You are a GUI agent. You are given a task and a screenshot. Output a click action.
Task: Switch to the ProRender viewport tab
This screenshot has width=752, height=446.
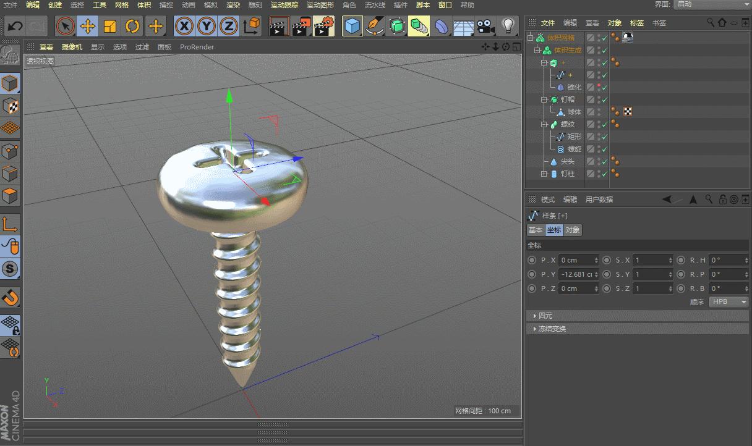[197, 47]
